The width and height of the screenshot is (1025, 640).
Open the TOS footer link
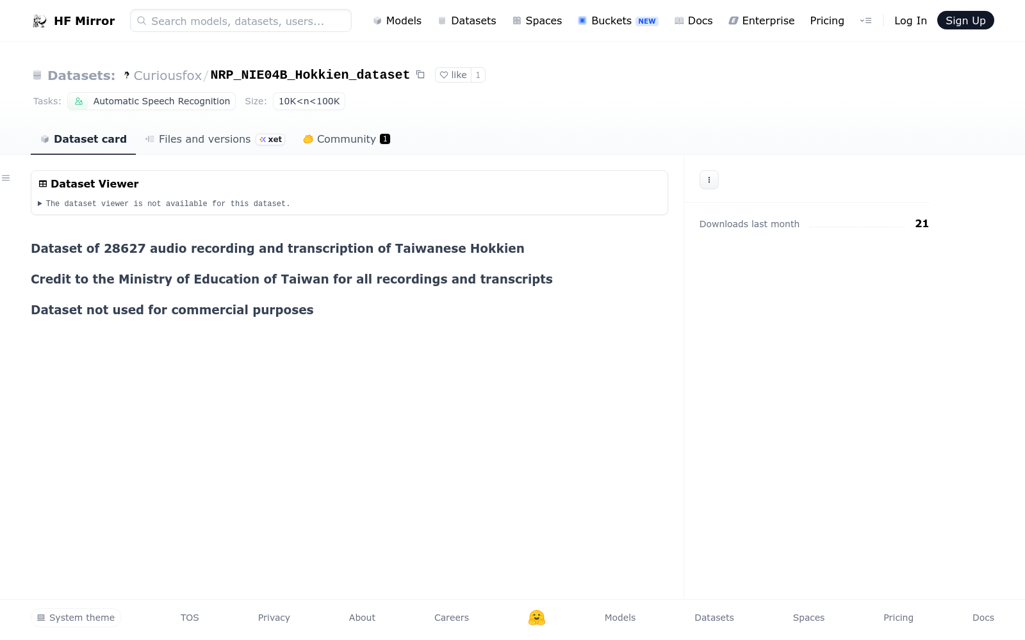[190, 618]
